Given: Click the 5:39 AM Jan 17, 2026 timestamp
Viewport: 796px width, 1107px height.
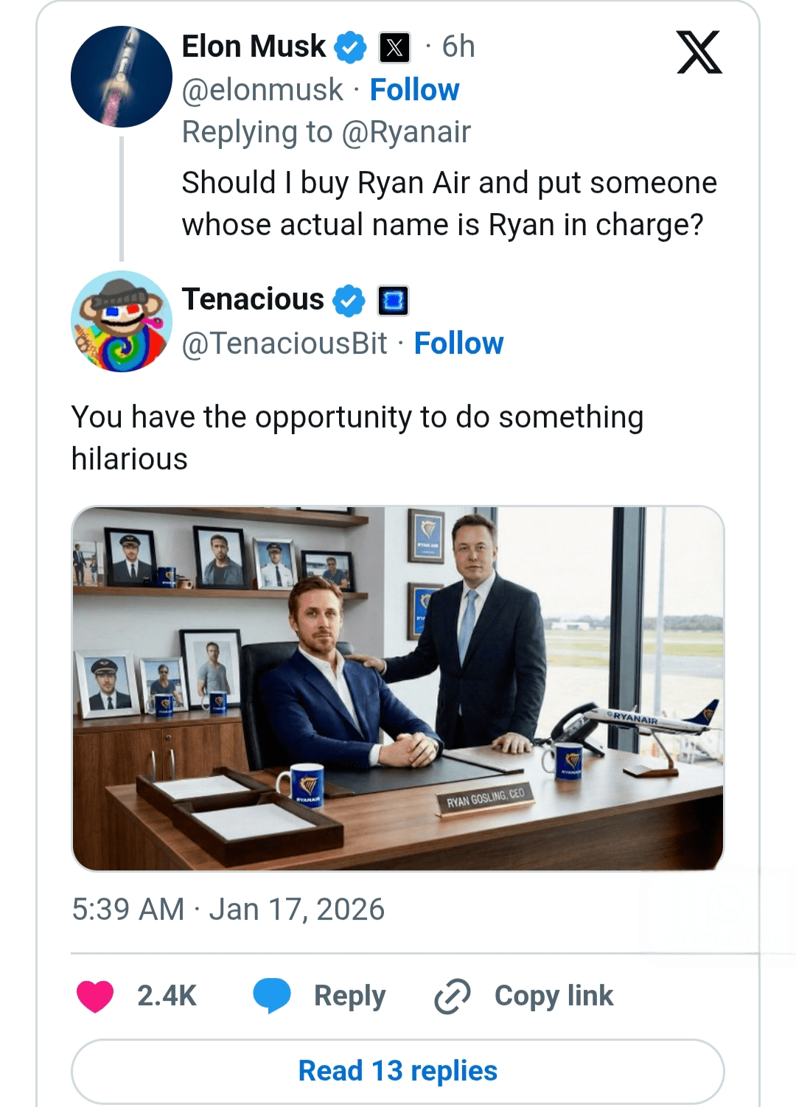Looking at the screenshot, I should point(228,909).
